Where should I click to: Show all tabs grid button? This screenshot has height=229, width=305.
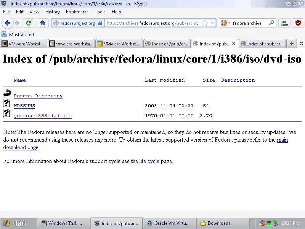click(x=301, y=44)
